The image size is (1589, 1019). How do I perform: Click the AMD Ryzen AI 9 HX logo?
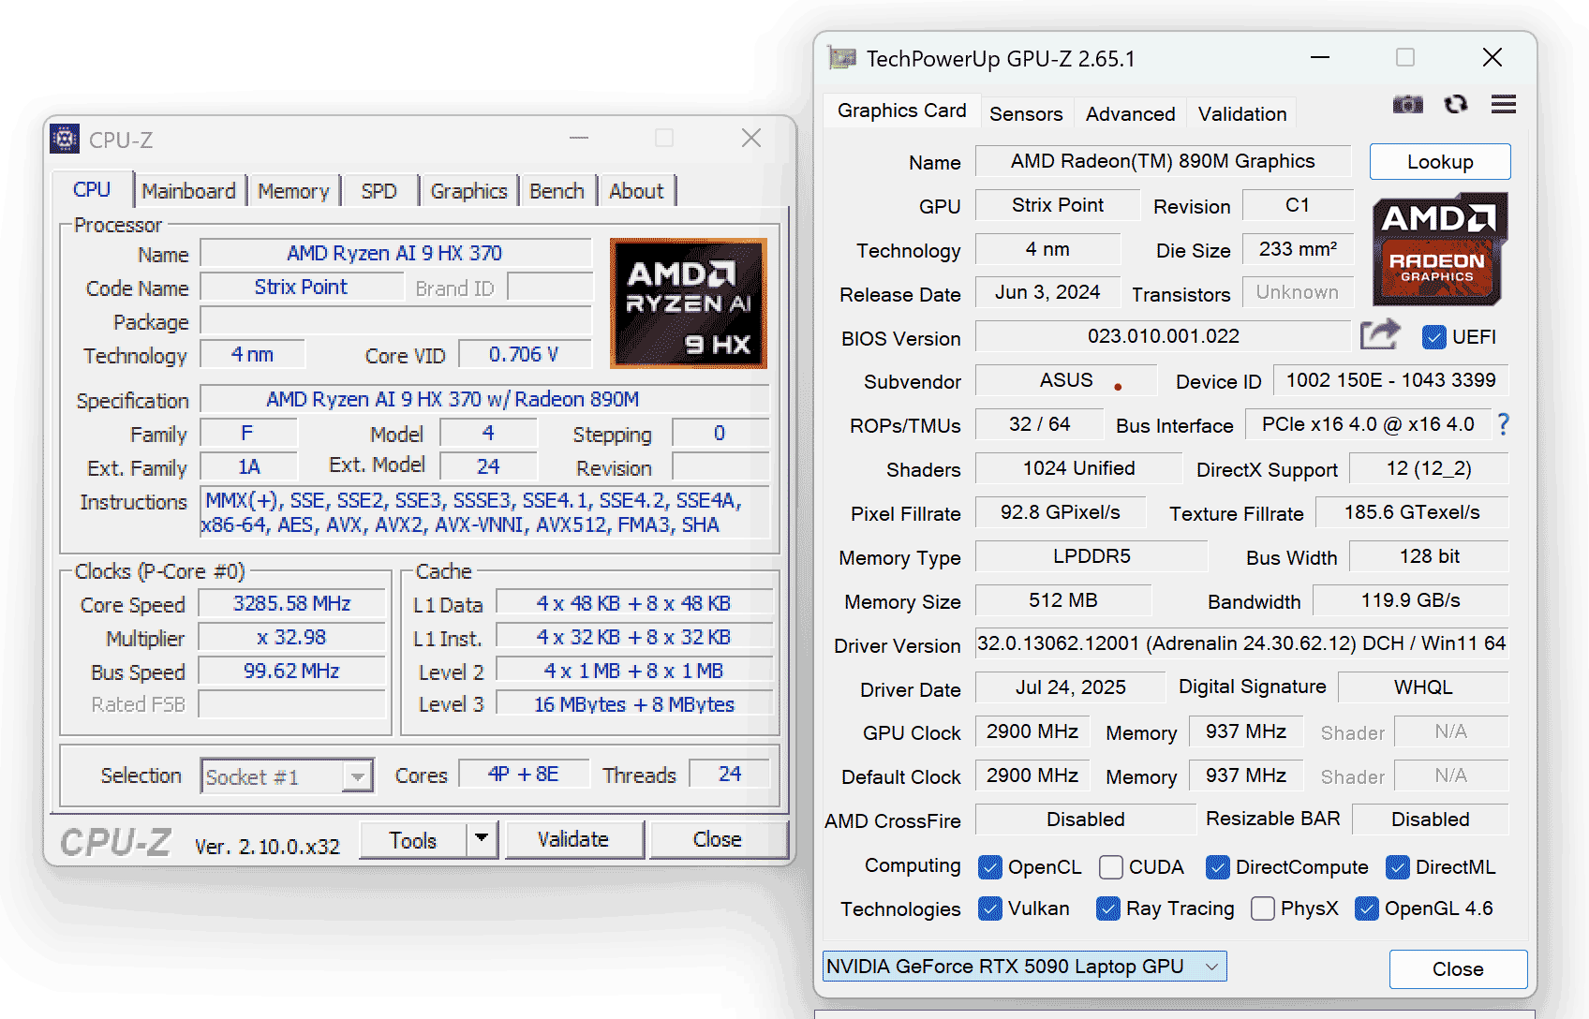(688, 303)
